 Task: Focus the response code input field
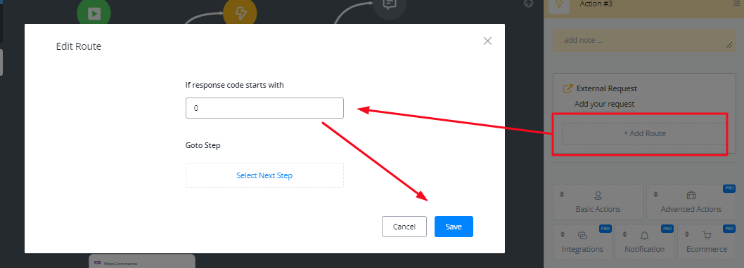tap(264, 108)
